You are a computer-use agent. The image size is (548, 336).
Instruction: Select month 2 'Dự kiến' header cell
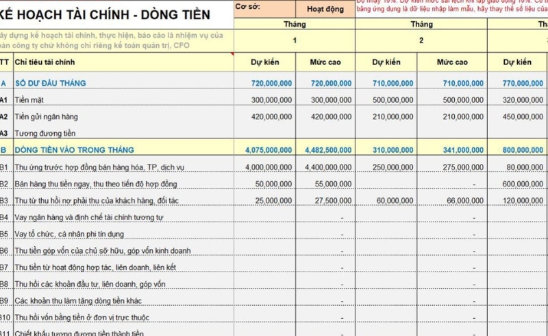pos(386,62)
